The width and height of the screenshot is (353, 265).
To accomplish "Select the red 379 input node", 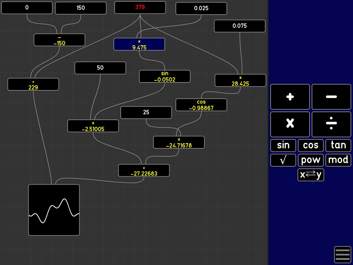I will click(x=140, y=7).
